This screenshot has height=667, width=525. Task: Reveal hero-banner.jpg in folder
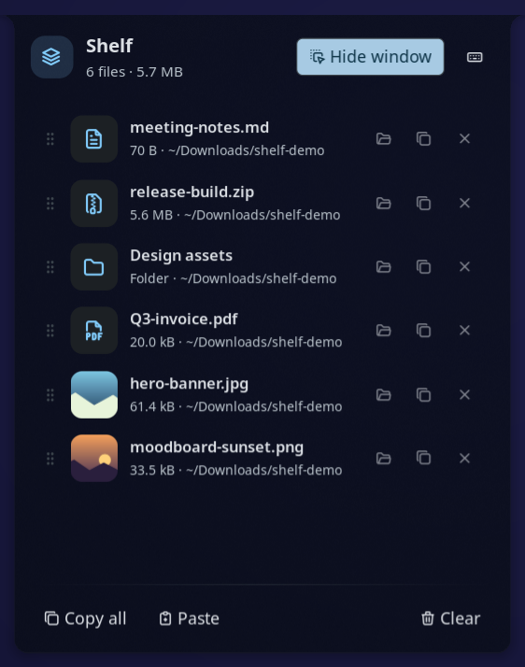383,395
